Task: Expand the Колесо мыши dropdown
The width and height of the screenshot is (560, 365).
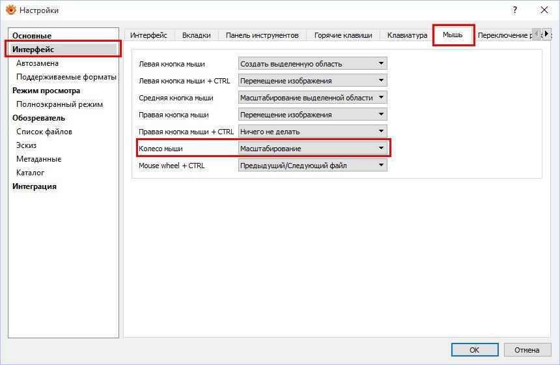Action: (313, 149)
